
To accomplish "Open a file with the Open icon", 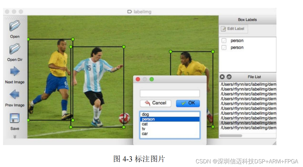I will point(15,26).
